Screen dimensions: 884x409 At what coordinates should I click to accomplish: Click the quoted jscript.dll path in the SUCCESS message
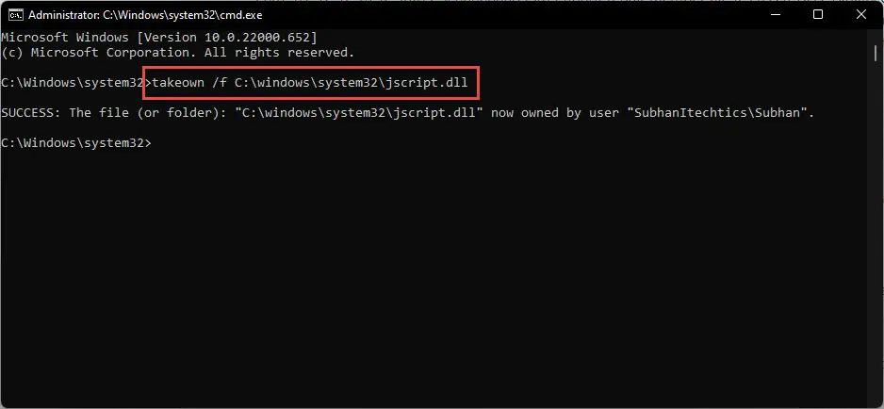tap(358, 113)
